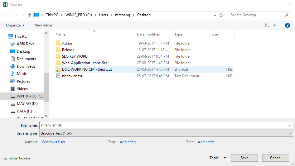
Task: Open the Help question mark
Action: (x=287, y=25)
